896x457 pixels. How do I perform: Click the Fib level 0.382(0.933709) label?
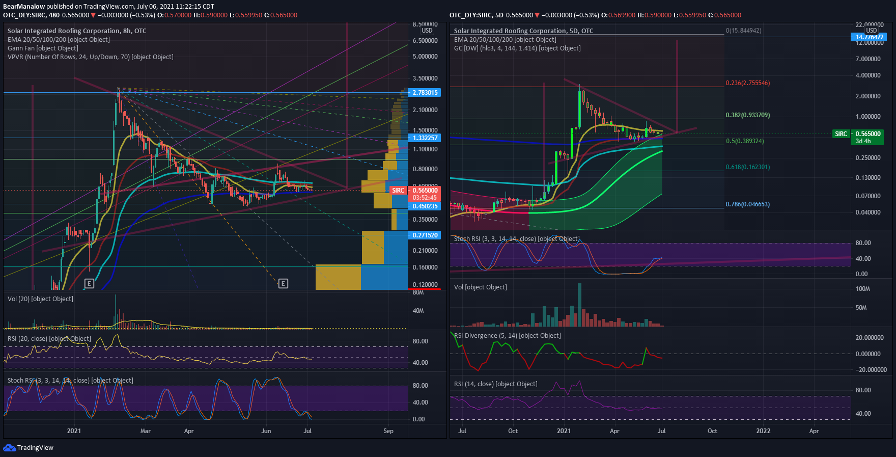point(747,115)
